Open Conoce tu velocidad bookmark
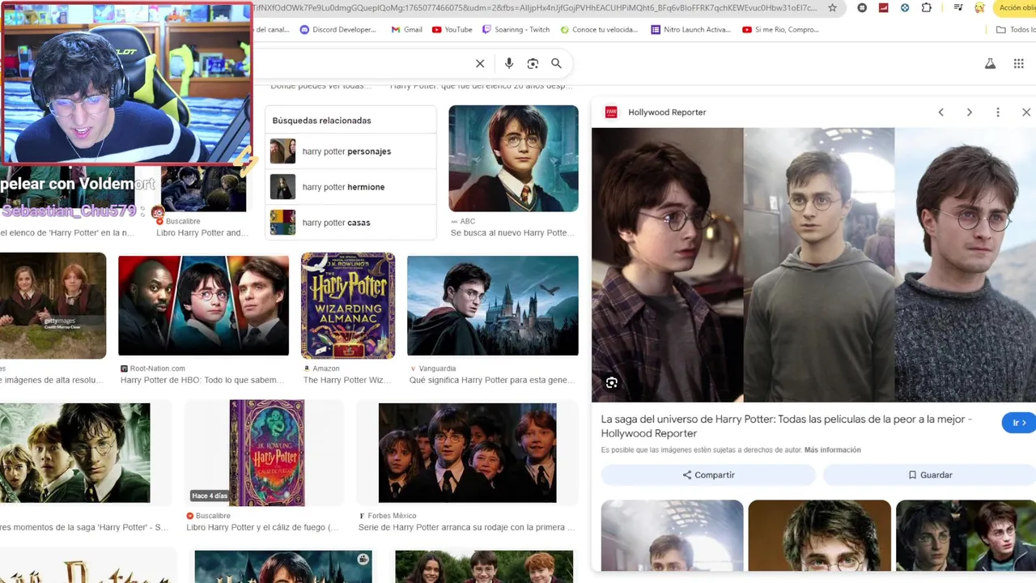The height and width of the screenshot is (583, 1036). [x=598, y=30]
